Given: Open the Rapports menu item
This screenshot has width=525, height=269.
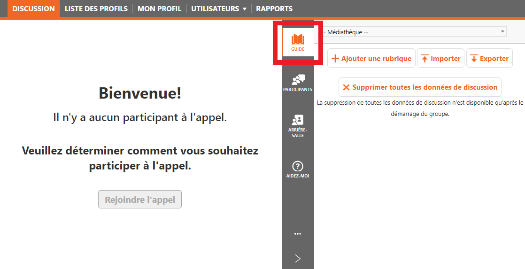Looking at the screenshot, I should (x=274, y=9).
